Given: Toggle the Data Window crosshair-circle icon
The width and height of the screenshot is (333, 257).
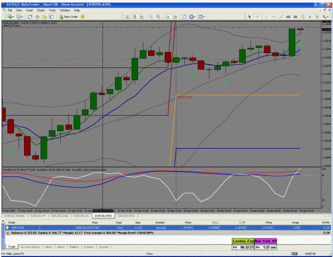Looking at the screenshot, I should tap(37, 16).
